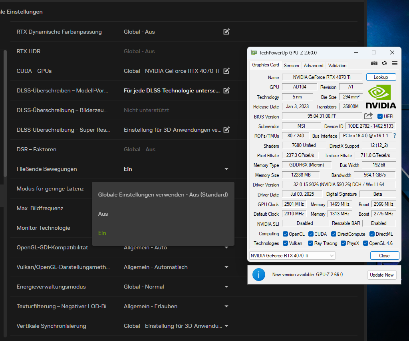Image resolution: width=409 pixels, height=341 pixels.
Task: Toggle the PhysX checkbox
Action: coord(343,243)
